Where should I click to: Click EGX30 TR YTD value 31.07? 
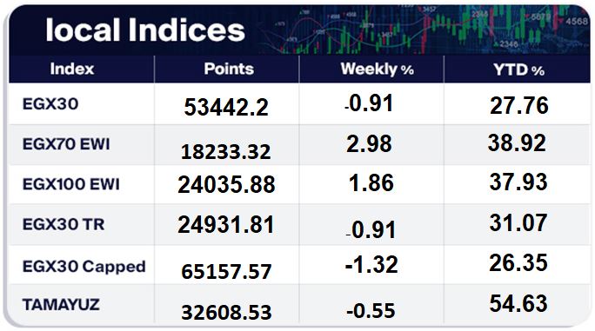[518, 222]
